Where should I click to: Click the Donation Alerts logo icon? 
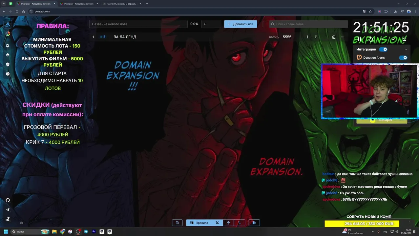pos(359,57)
